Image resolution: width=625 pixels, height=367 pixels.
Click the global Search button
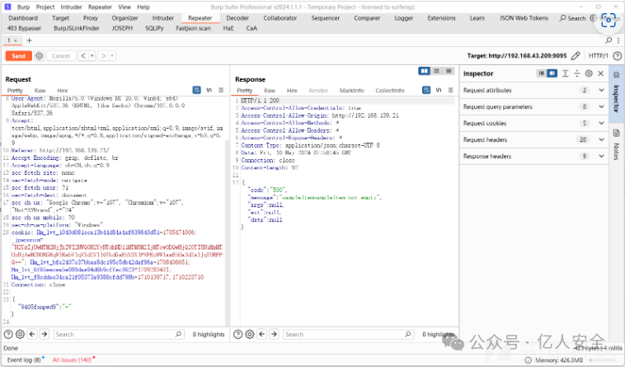point(572,18)
